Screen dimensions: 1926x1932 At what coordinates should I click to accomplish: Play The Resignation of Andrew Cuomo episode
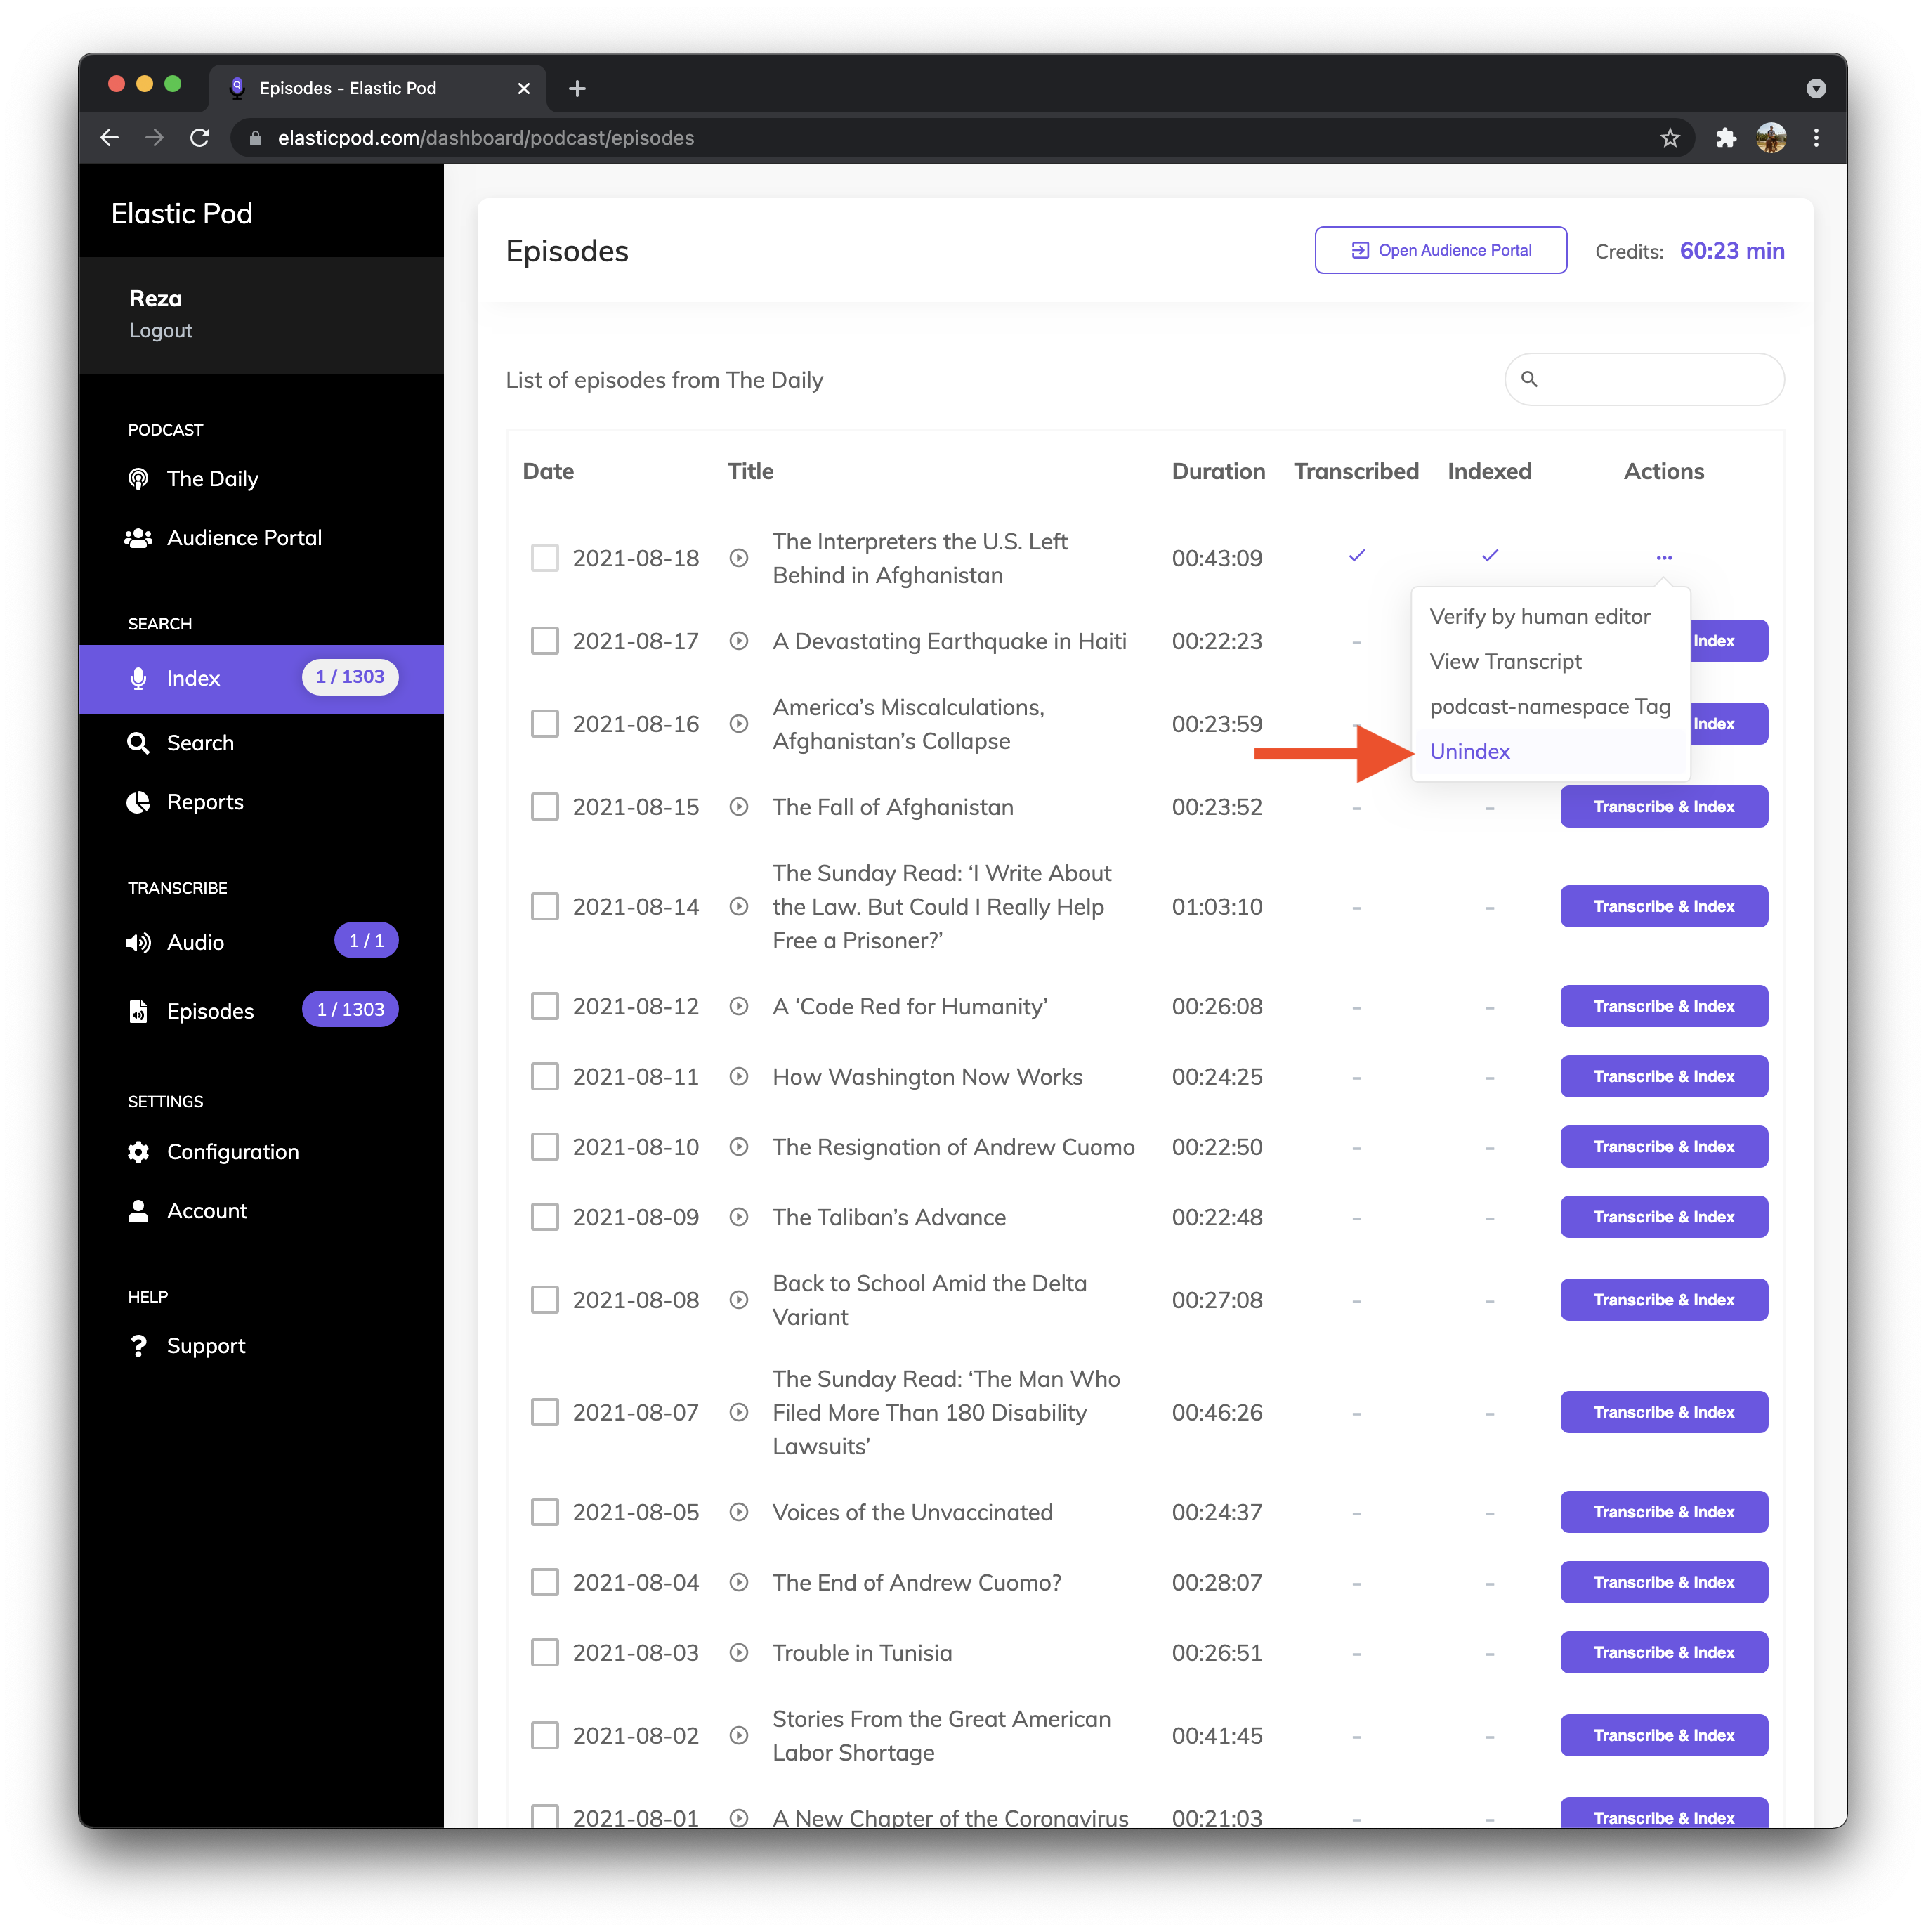(x=739, y=1147)
